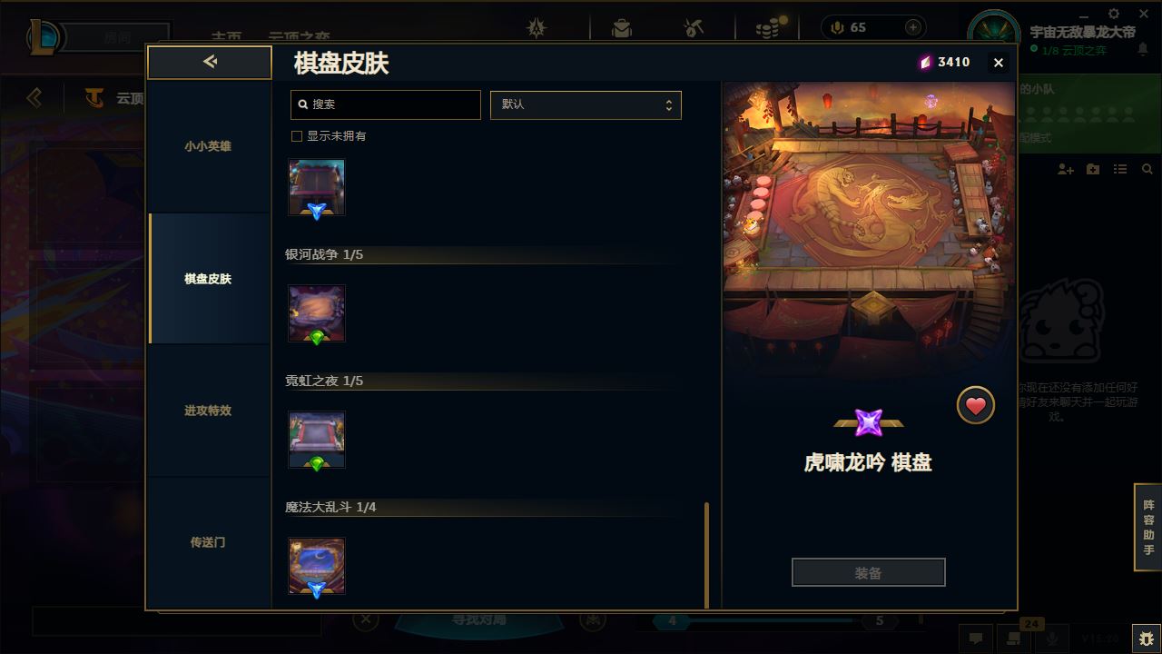Viewport: 1162px width, 654px height.
Task: Click the 装备 equip button
Action: 868,573
